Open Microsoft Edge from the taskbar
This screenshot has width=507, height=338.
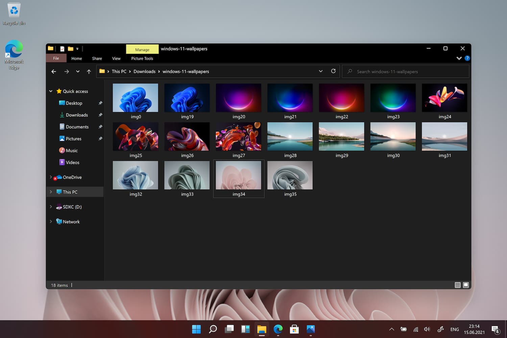pyautogui.click(x=278, y=329)
